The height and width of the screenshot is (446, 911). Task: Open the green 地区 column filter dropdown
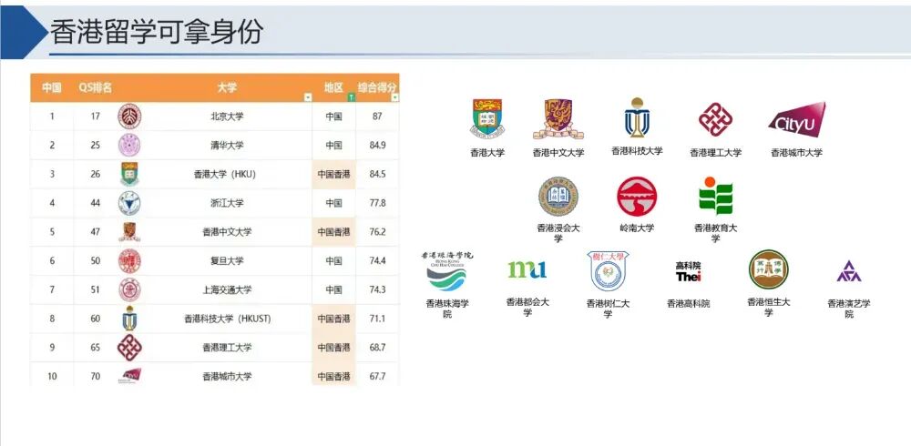coord(351,97)
